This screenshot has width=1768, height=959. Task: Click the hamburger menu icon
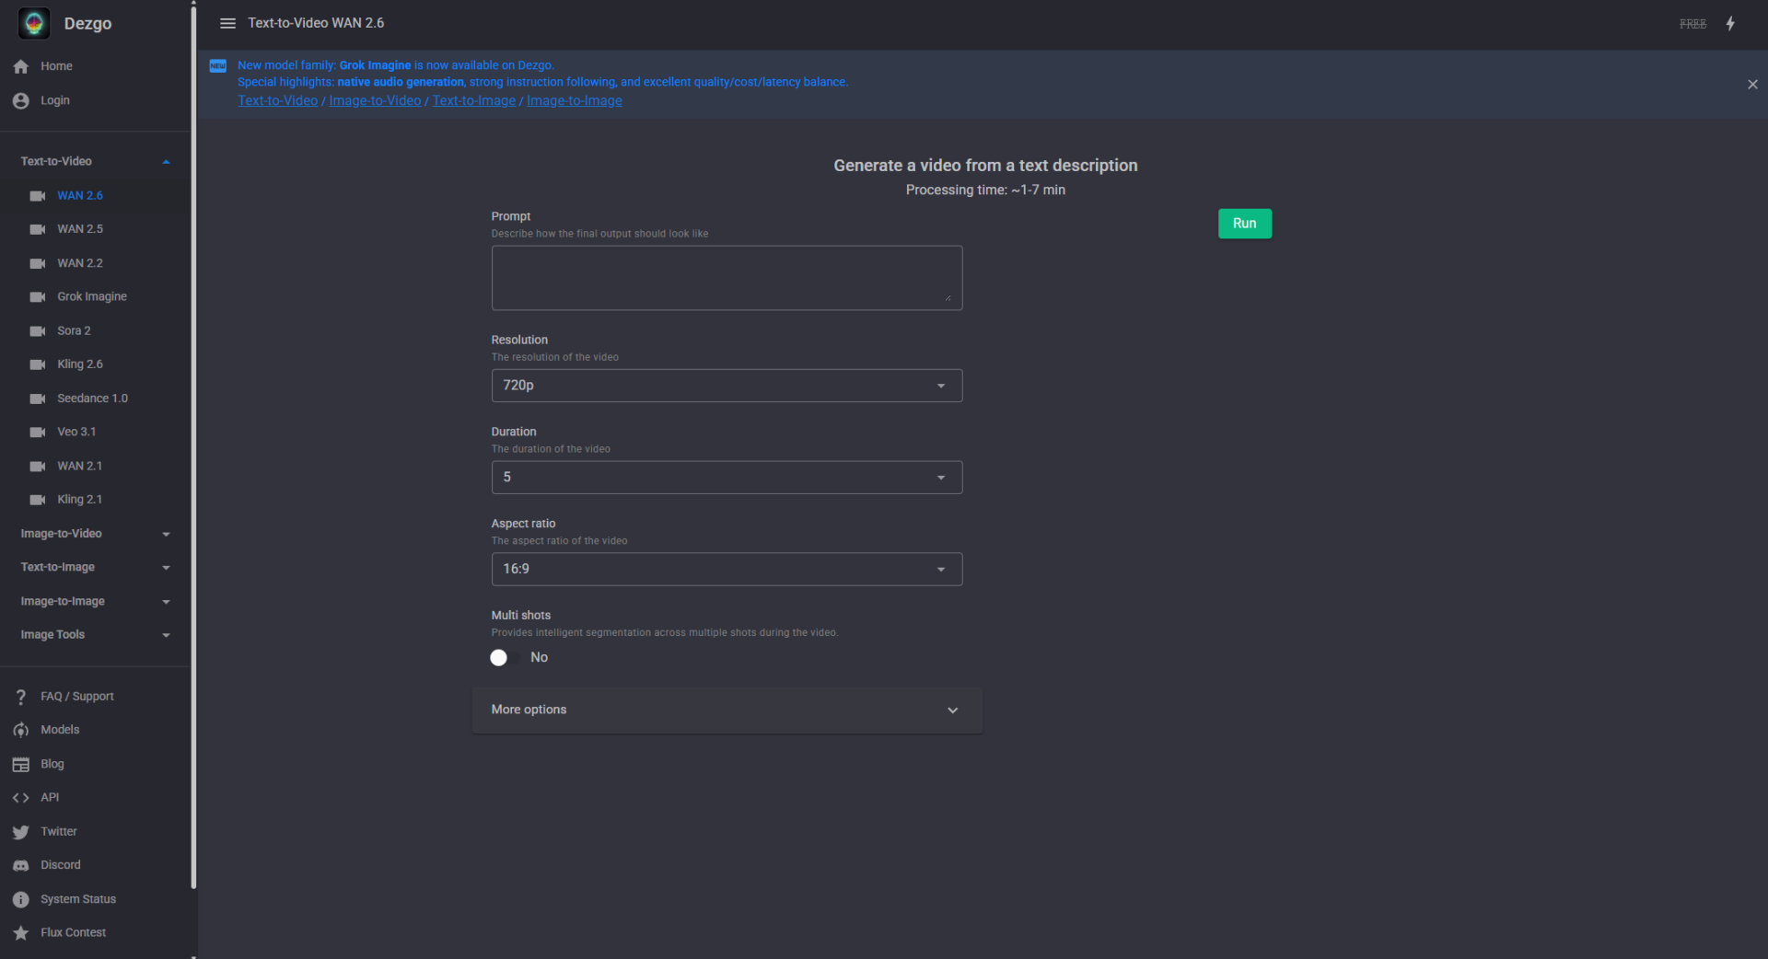227,23
